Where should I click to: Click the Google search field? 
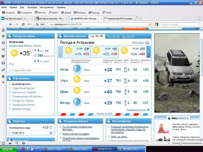[179, 24]
